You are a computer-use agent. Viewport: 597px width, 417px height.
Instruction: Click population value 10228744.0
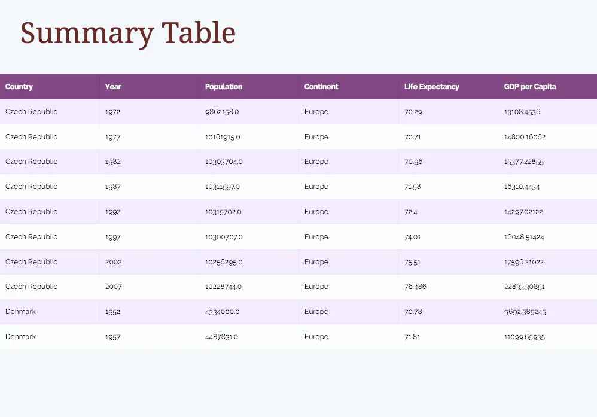pyautogui.click(x=223, y=287)
